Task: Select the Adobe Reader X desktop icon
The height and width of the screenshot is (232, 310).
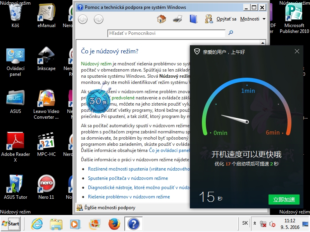Action: click(x=15, y=147)
